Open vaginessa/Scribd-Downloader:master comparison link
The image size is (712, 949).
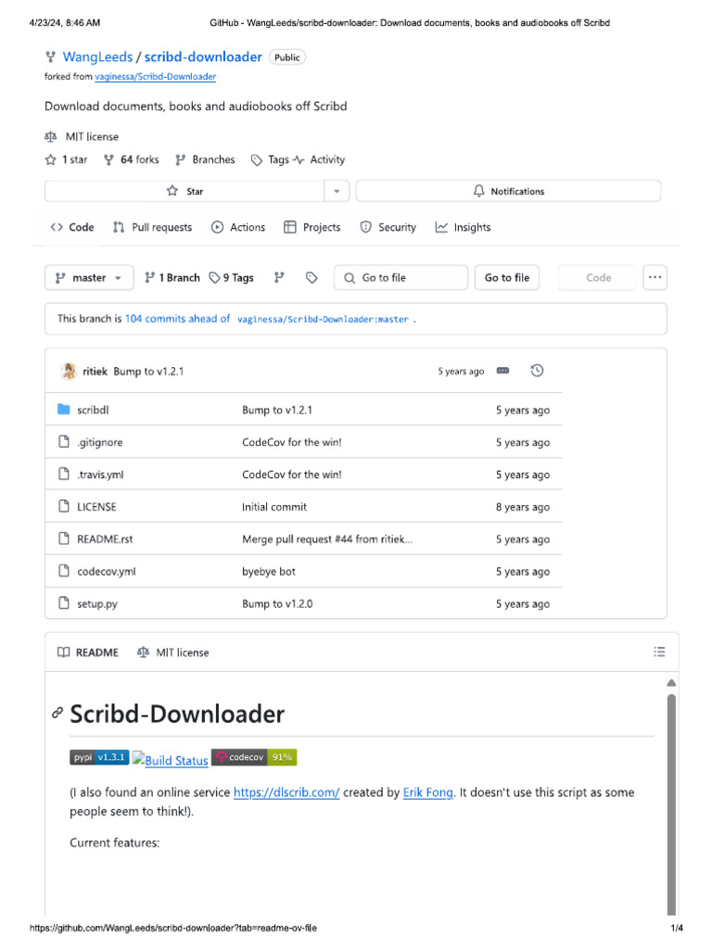pyautogui.click(x=323, y=320)
